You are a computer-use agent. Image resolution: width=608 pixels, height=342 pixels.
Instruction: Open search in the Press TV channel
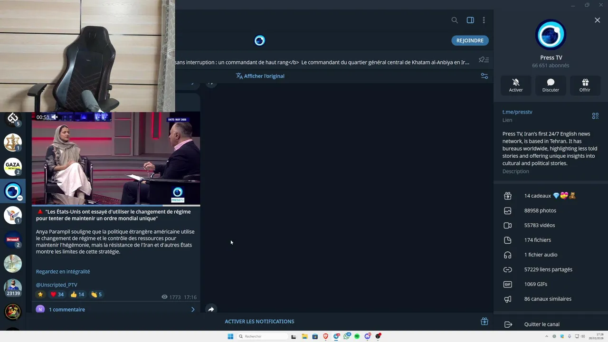[x=455, y=20]
